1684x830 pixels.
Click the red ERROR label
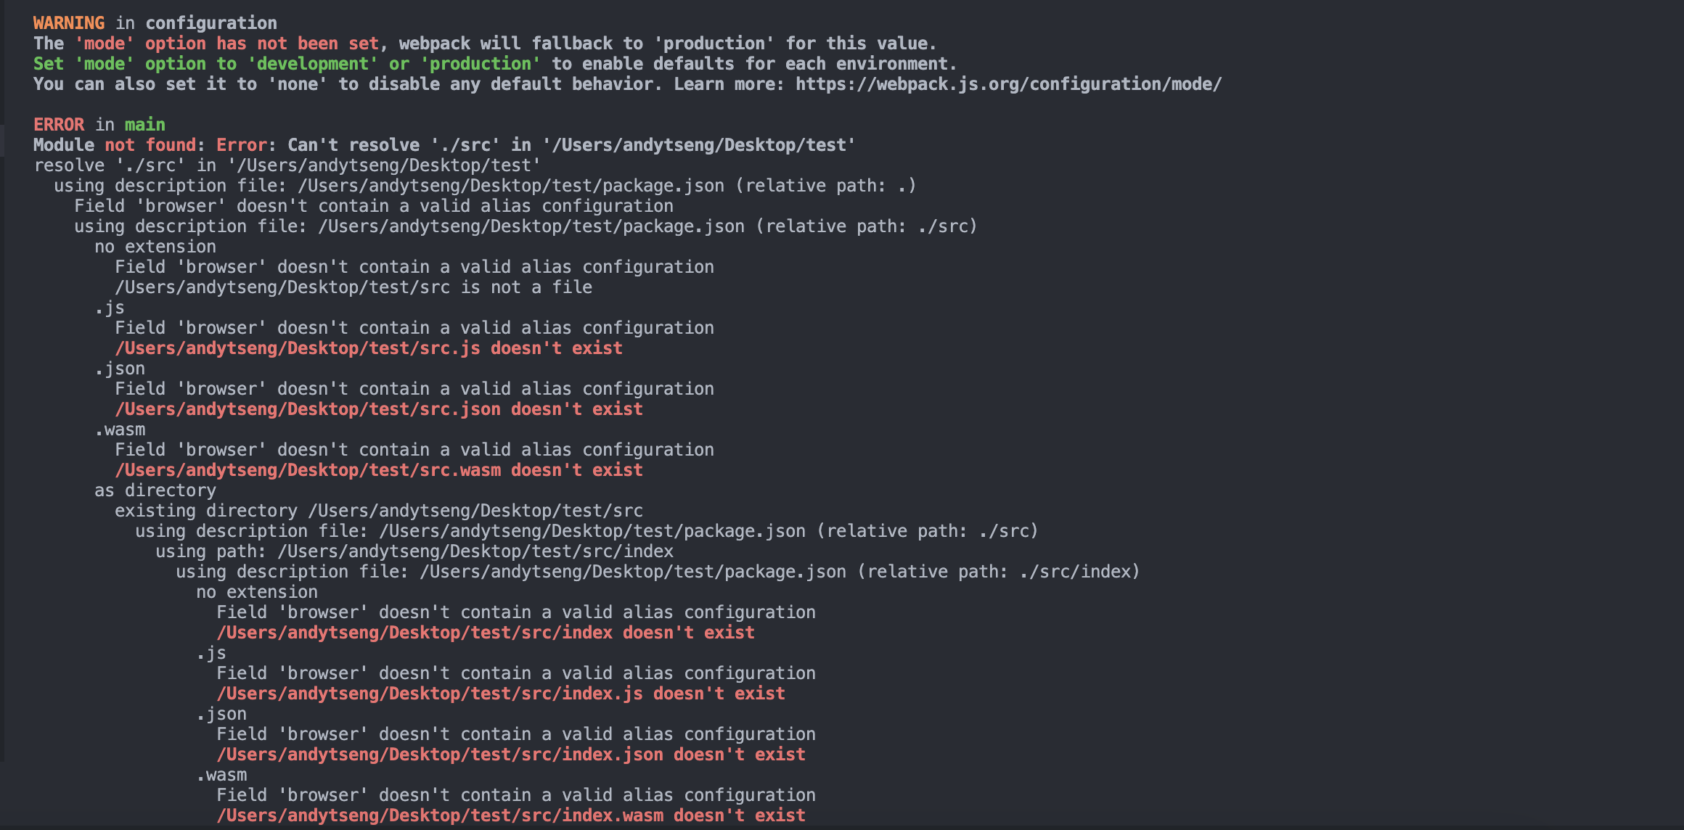[x=59, y=125]
